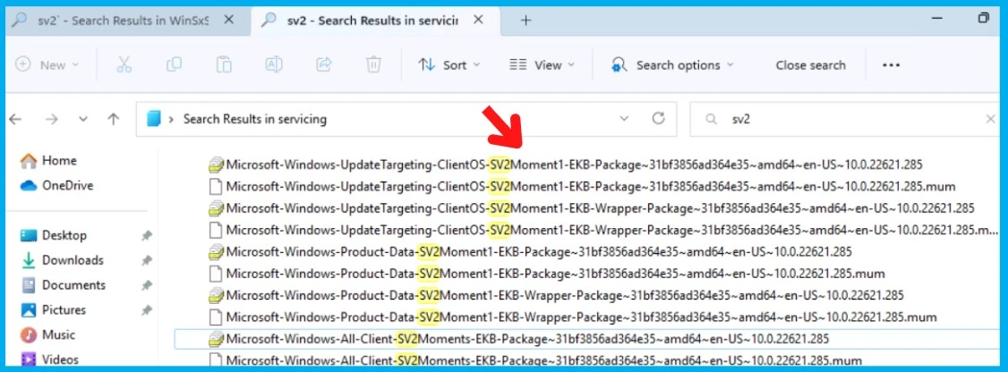Open the See more ellipsis menu
This screenshot has width=1008, height=372.
coord(891,65)
